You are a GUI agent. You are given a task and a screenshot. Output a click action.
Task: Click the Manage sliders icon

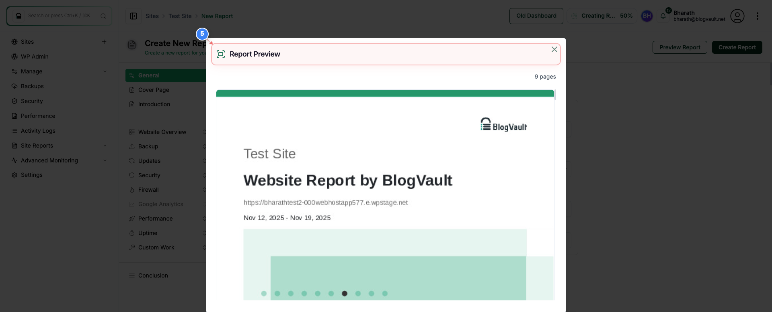click(x=14, y=71)
